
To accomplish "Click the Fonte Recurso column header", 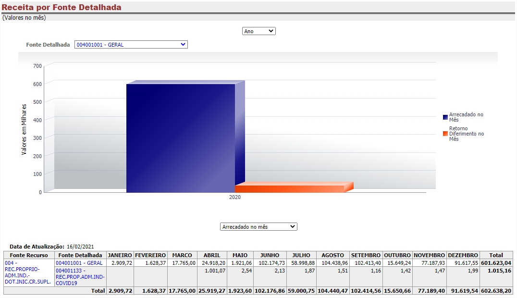I will point(28,255).
